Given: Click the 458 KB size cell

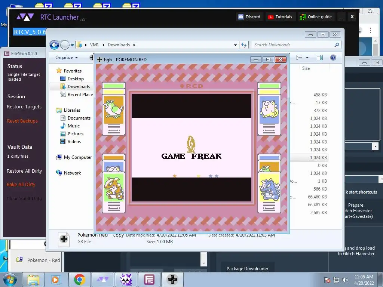Looking at the screenshot, I should [320, 95].
